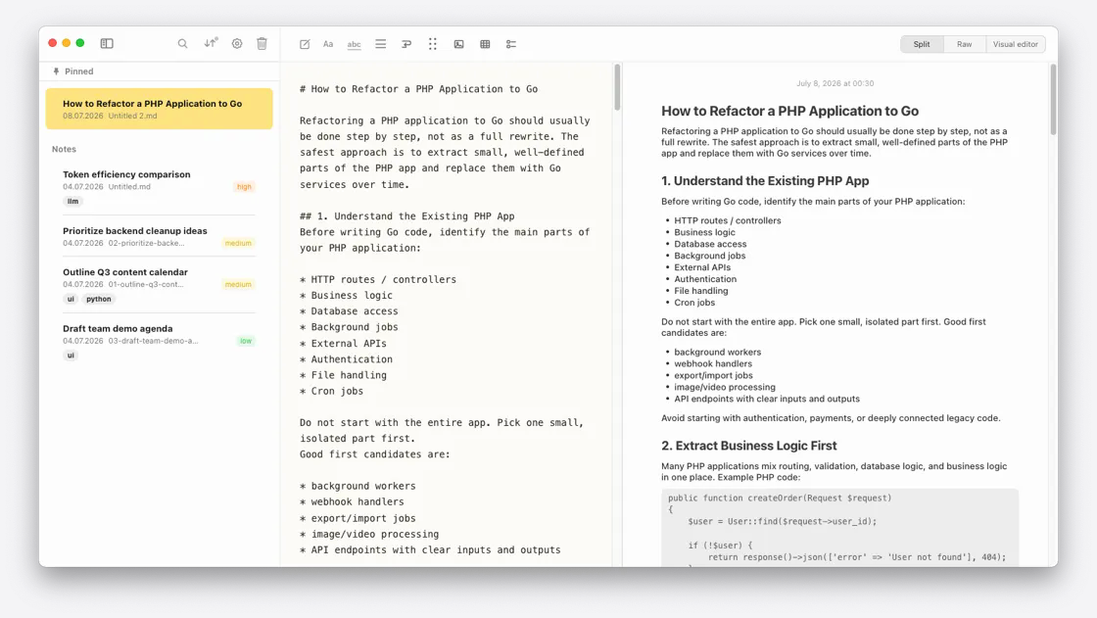Click preview date 'July 8, 2026 at 00:30'
The image size is (1097, 618).
click(835, 83)
